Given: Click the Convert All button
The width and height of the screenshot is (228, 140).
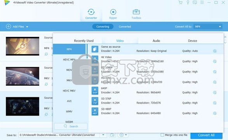Looking at the screenshot, I should pos(206,135).
